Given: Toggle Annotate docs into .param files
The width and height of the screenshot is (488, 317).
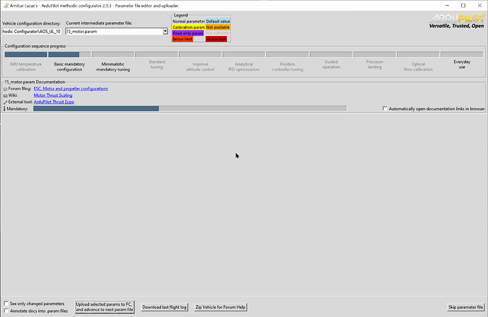Looking at the screenshot, I should [6, 311].
